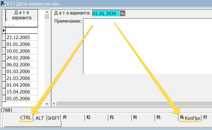
Task: Click the row selector beside 23.12.2005
Action: tap(4, 37)
